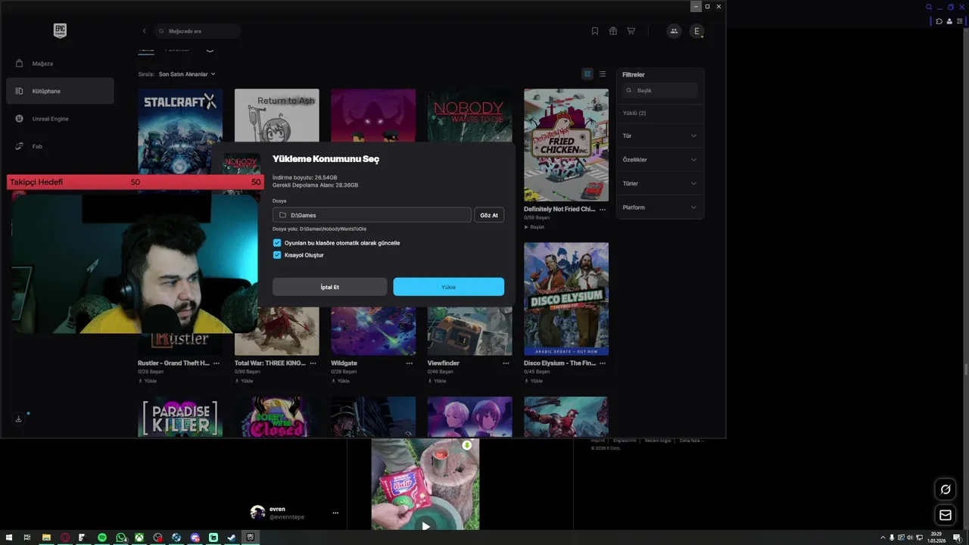Viewport: 969px width, 545px height.
Task: Click Yükle under Disco Elysium
Action: point(534,381)
